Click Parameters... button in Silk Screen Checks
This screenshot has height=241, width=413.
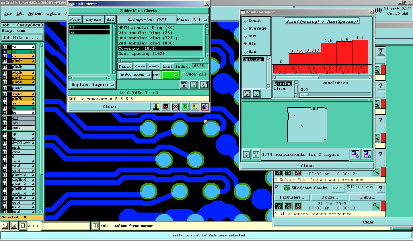point(292,197)
